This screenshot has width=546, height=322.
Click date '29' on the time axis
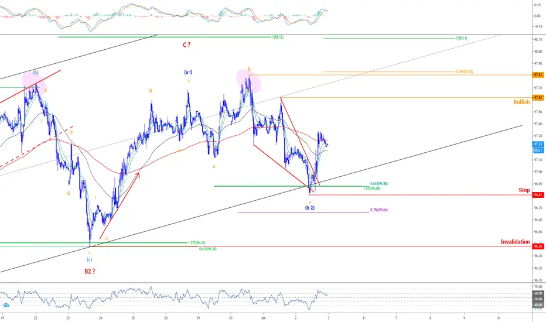point(198,318)
